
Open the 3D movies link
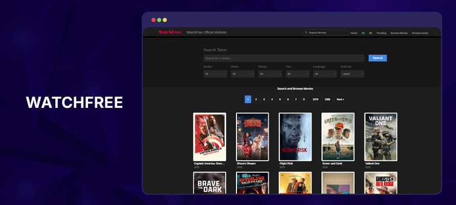pos(363,33)
